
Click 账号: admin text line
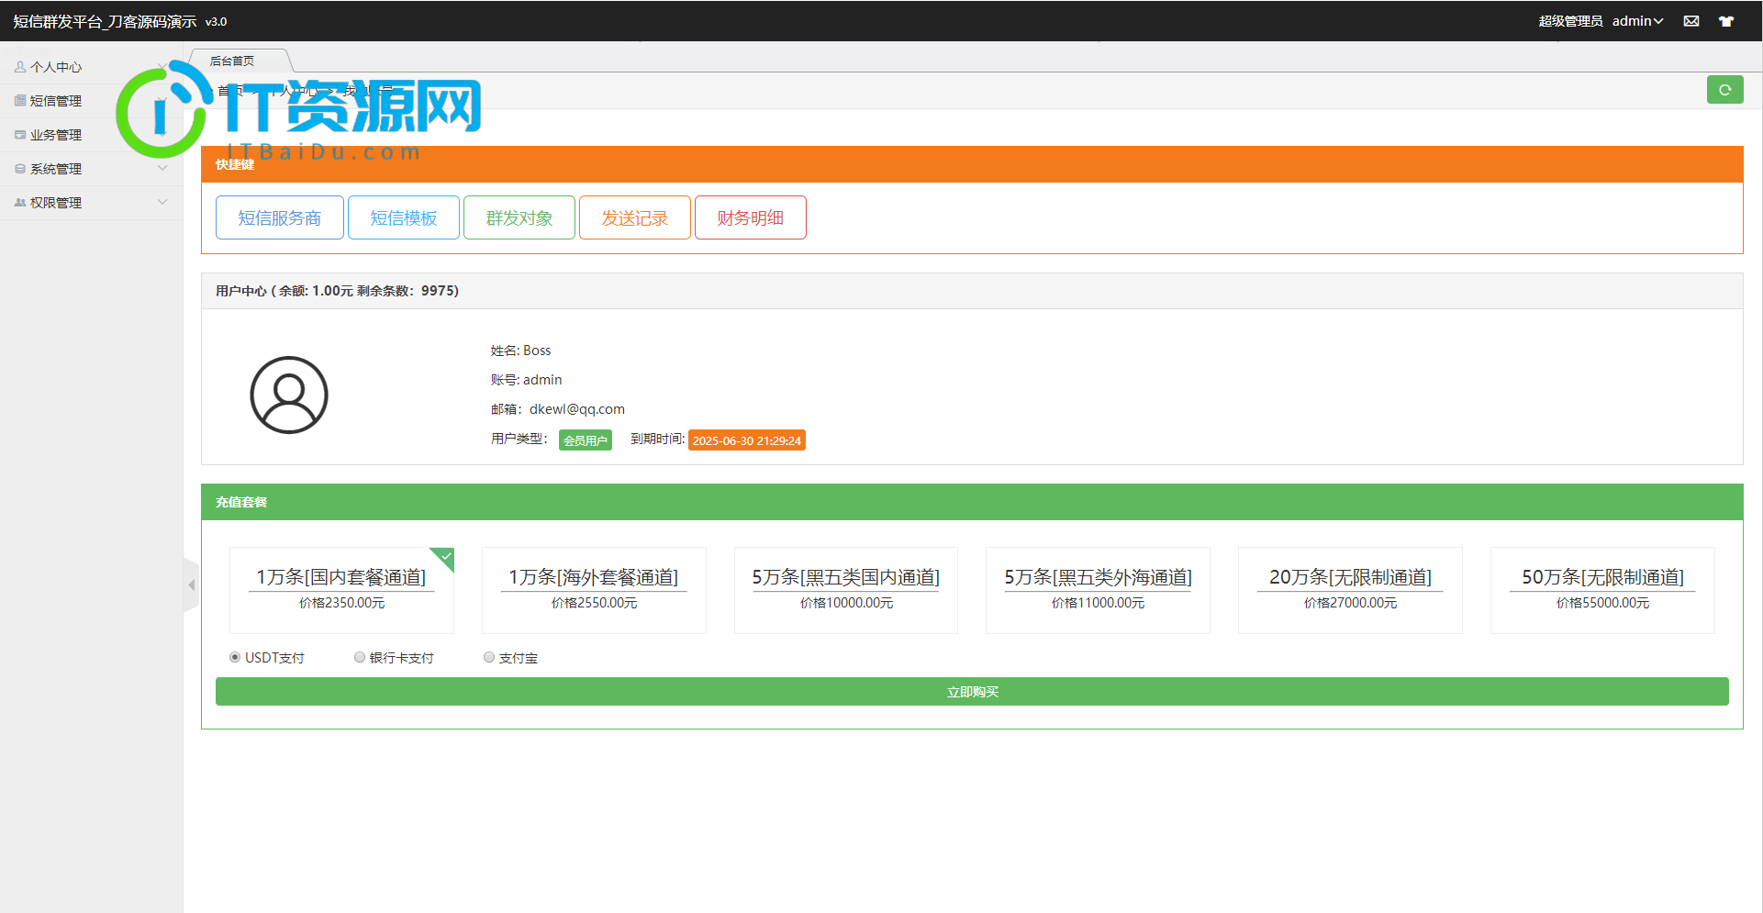coord(526,380)
